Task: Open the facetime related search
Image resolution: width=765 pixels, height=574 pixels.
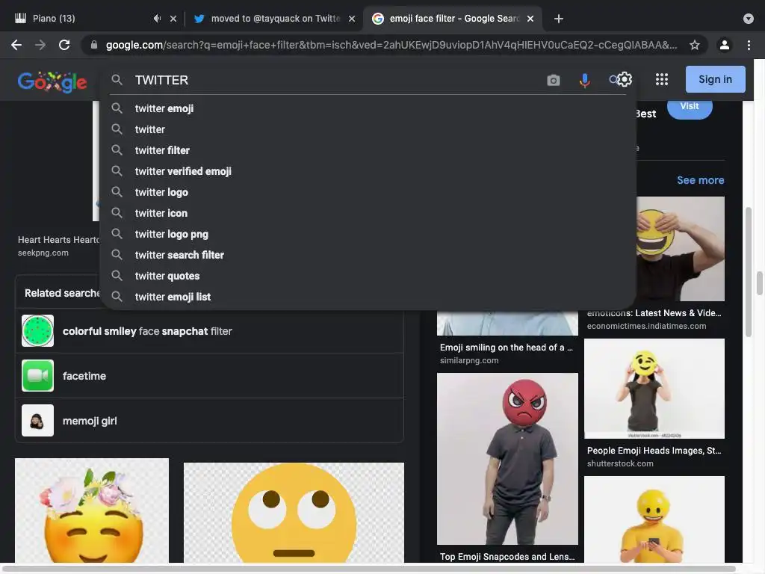Action: point(209,376)
